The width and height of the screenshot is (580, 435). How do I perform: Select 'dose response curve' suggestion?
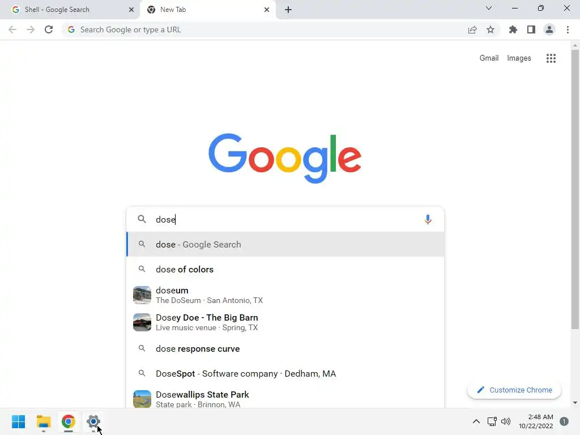pyautogui.click(x=285, y=349)
